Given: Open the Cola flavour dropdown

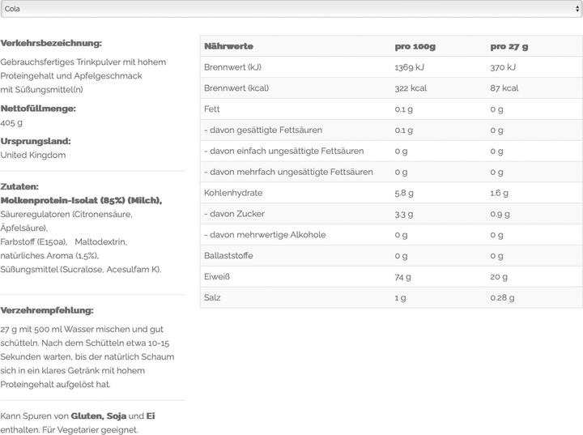Looking at the screenshot, I should pyautogui.click(x=291, y=8).
